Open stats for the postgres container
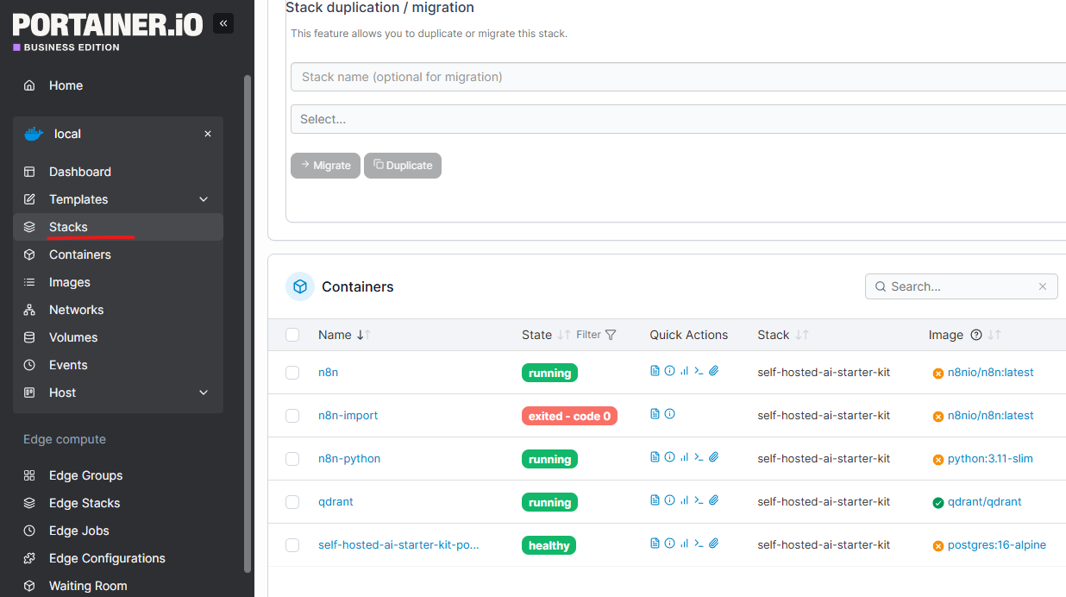This screenshot has height=597, width=1066. pos(684,543)
